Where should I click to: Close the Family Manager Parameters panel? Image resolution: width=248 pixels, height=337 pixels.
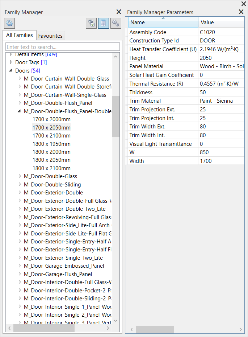(241, 12)
